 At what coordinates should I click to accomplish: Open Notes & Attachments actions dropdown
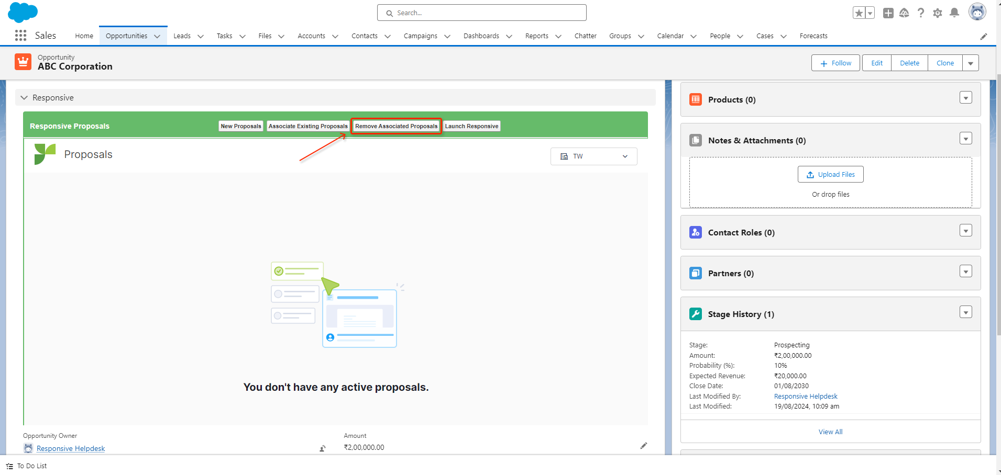click(966, 139)
